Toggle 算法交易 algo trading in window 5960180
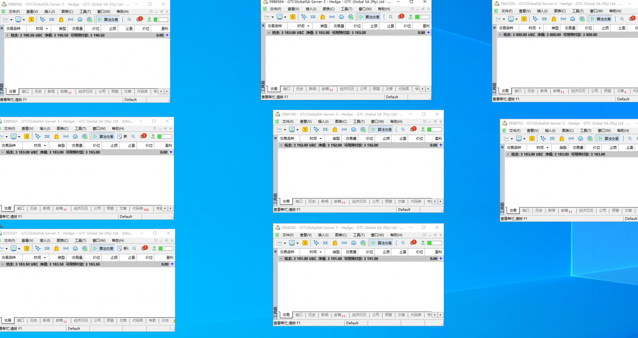The width and height of the screenshot is (638, 338). click(382, 129)
